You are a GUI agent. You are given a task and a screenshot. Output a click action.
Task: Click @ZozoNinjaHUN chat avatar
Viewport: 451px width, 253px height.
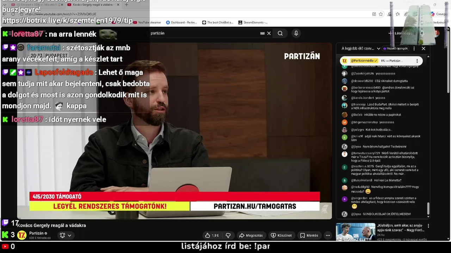tap(345, 74)
